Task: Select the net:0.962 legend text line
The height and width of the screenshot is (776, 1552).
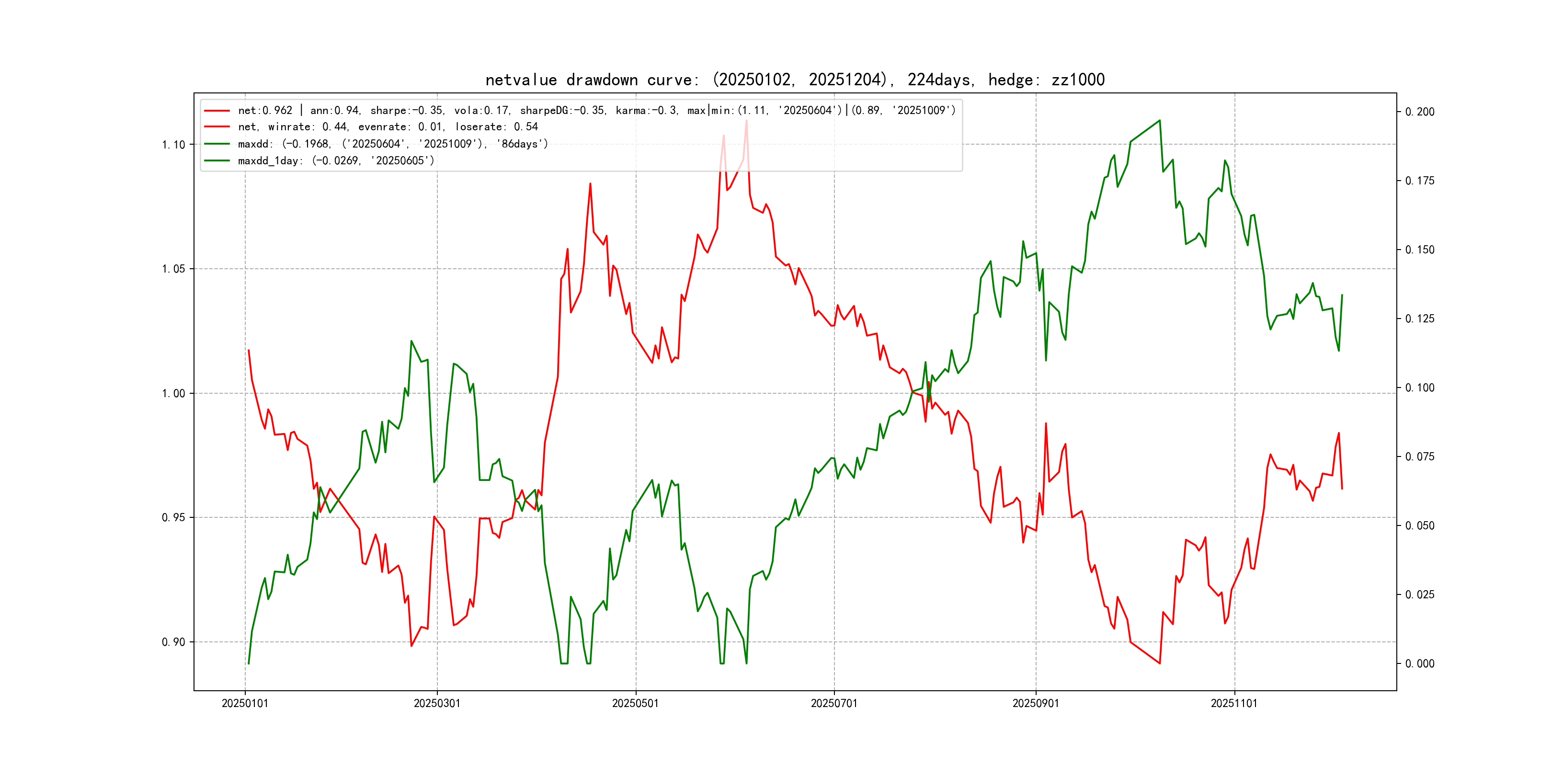Action: point(596,110)
